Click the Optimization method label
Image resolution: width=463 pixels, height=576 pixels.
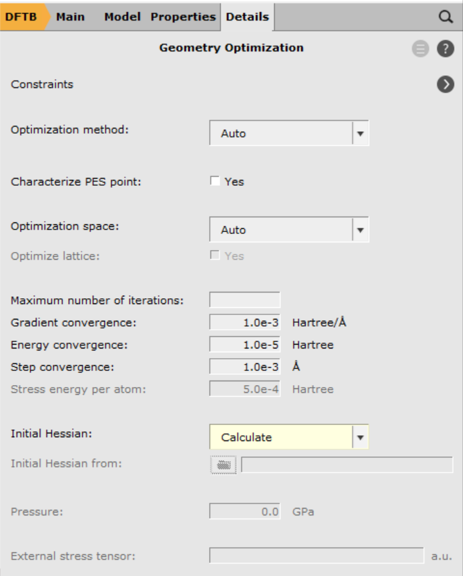pyautogui.click(x=70, y=130)
